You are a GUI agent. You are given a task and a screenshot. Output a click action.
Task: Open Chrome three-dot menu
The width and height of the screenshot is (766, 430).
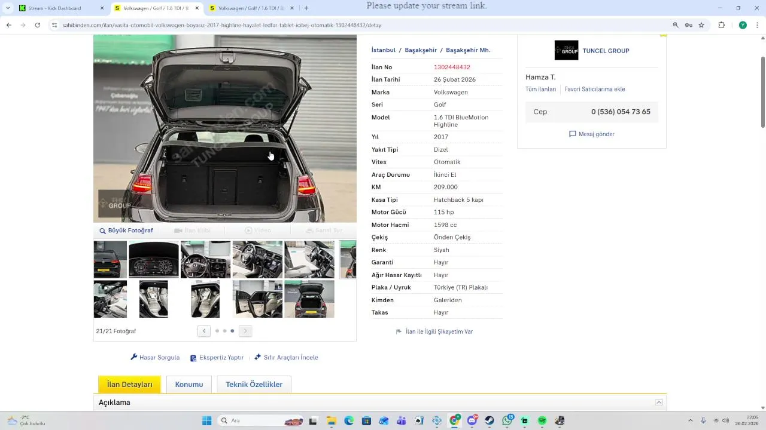758,25
